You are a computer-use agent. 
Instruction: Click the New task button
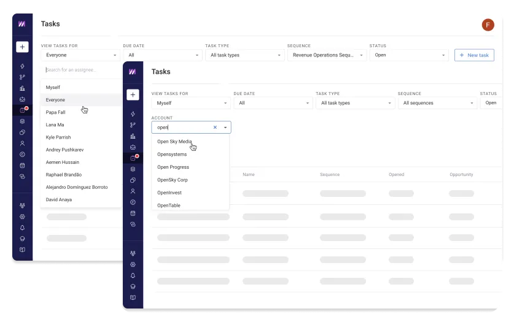coord(474,55)
